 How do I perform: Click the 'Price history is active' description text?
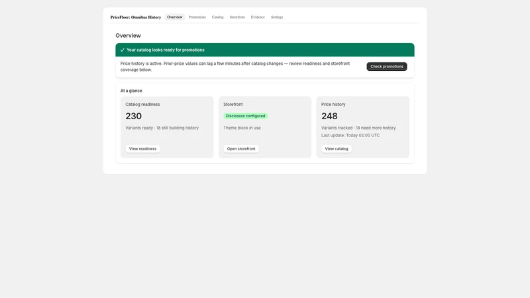235,67
